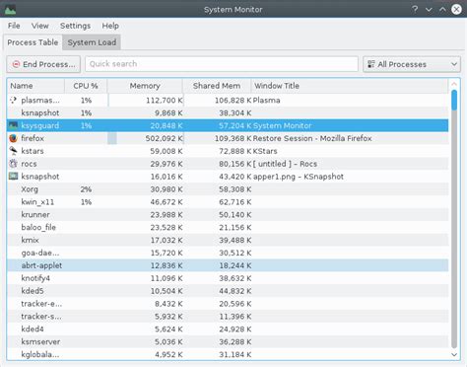Select the kglobala... process row
Screen dimensions: 467x367
coord(228,354)
